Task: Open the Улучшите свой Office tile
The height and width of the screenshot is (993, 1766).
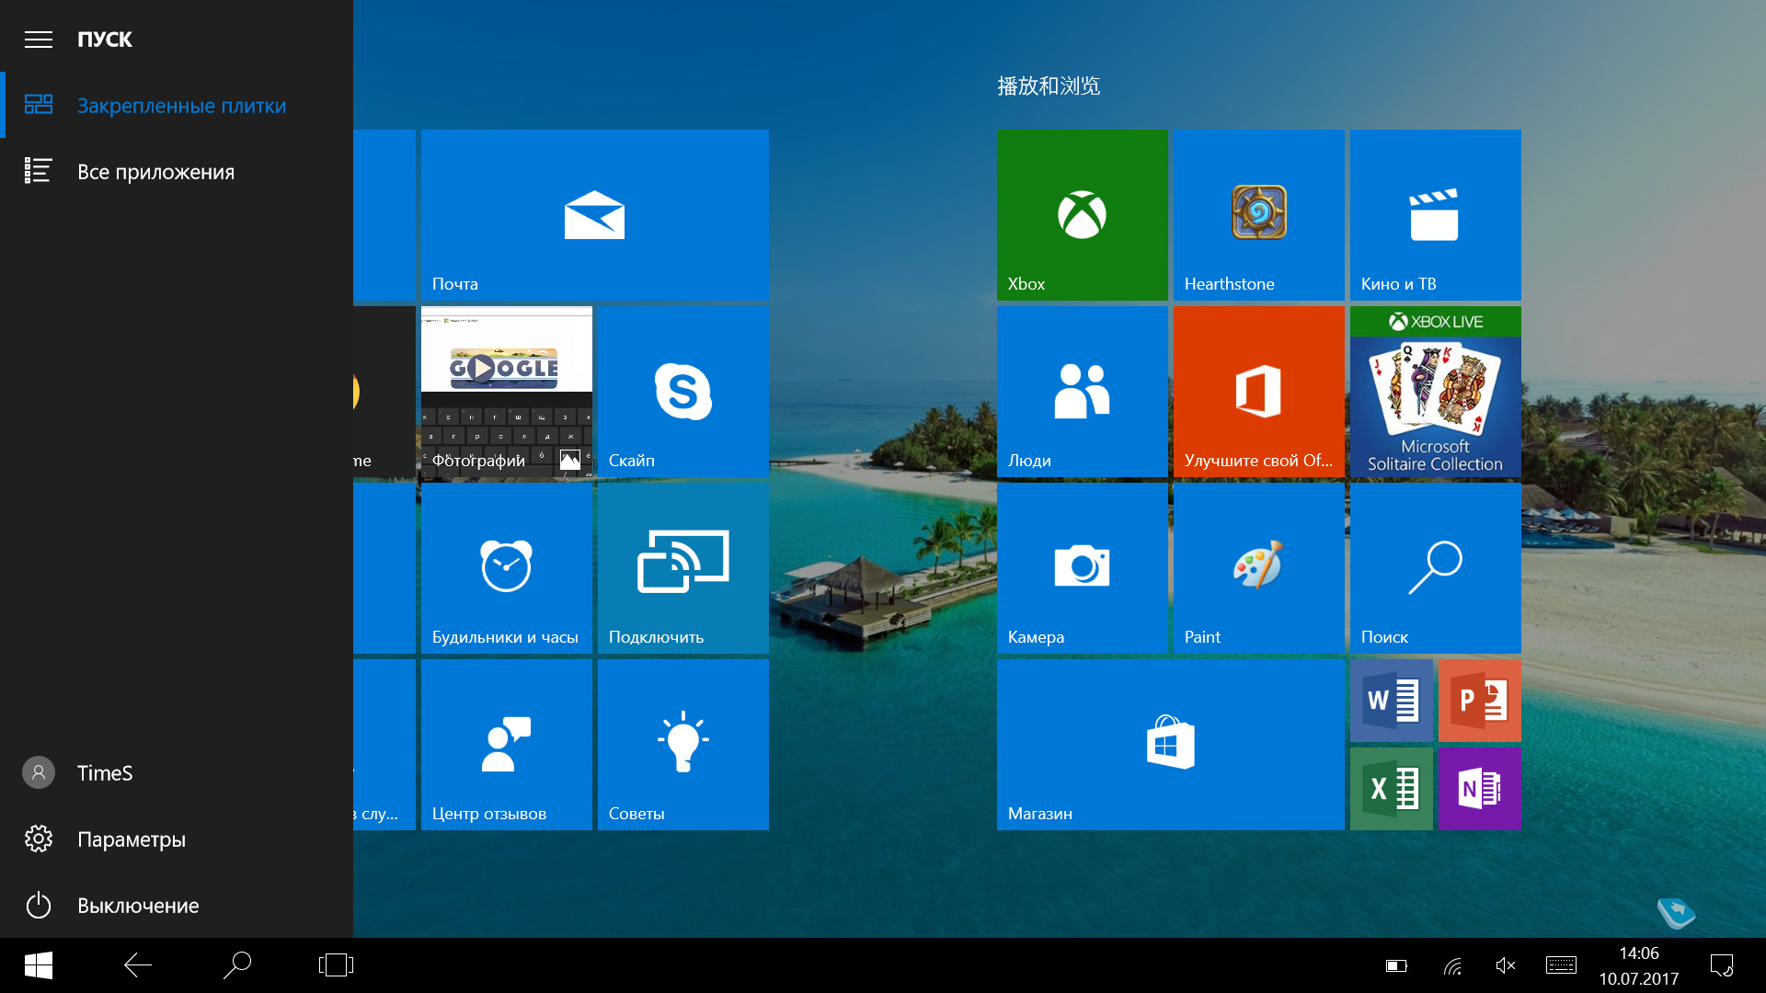Action: (1258, 392)
